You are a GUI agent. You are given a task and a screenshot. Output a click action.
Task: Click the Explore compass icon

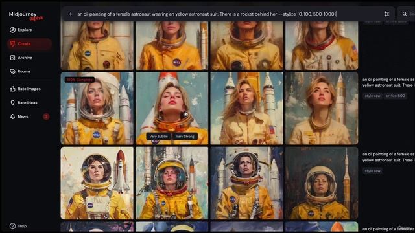[x=12, y=30]
